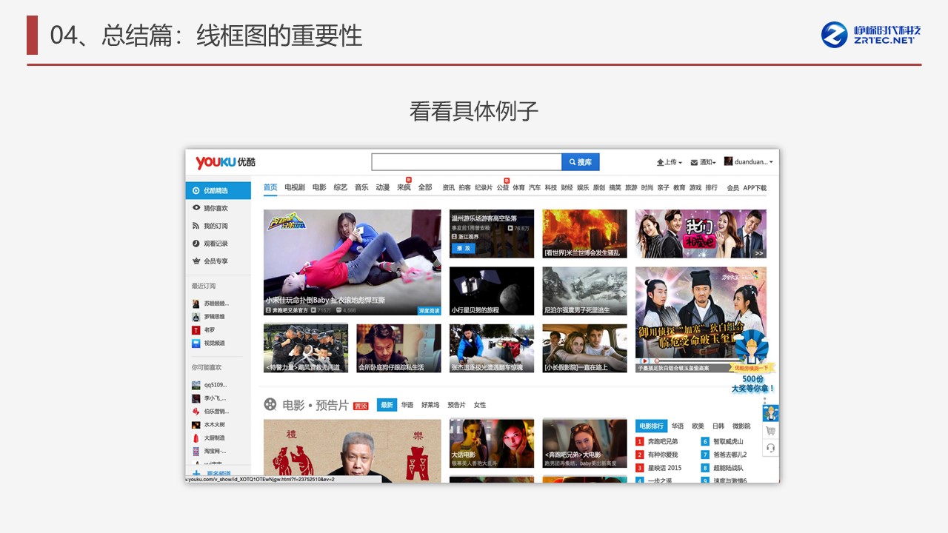Select 华语 filter in movie section

click(x=407, y=405)
